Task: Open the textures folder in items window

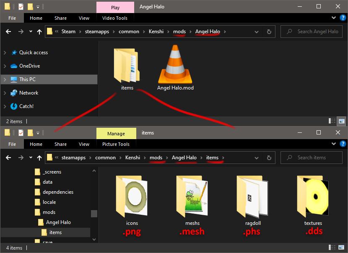Action: click(x=313, y=200)
